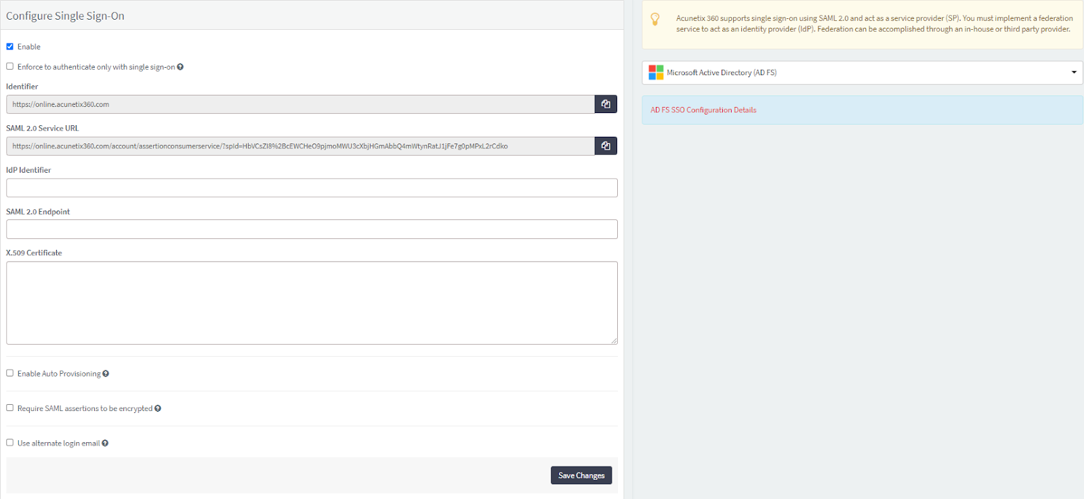
Task: Click the IdP Identifier label
Action: pyautogui.click(x=28, y=170)
